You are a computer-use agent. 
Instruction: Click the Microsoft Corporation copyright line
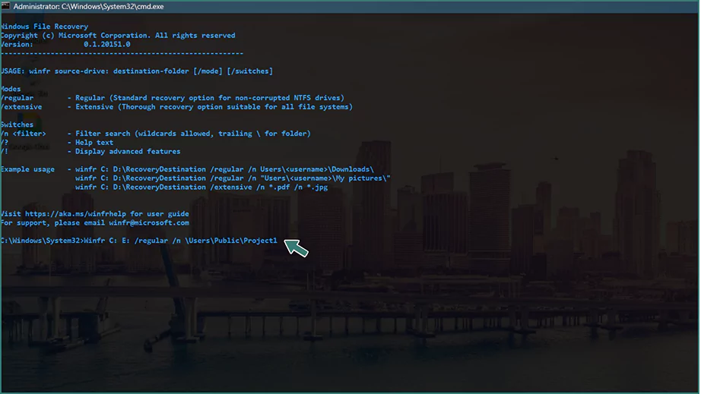pyautogui.click(x=118, y=35)
